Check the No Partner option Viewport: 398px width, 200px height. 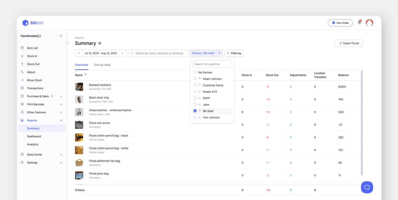pyautogui.click(x=195, y=72)
